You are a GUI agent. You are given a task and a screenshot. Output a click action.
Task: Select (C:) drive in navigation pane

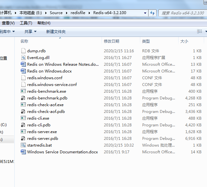coord(4,125)
